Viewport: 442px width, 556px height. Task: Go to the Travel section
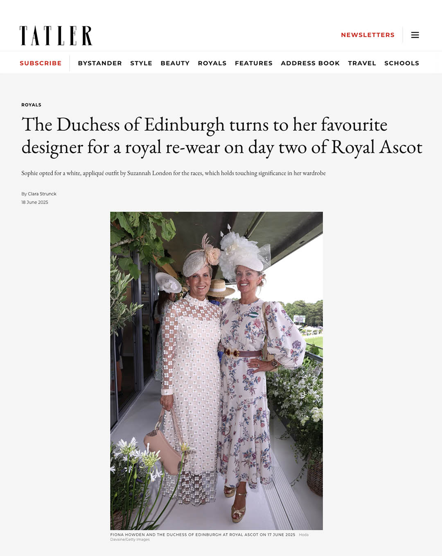click(x=362, y=63)
